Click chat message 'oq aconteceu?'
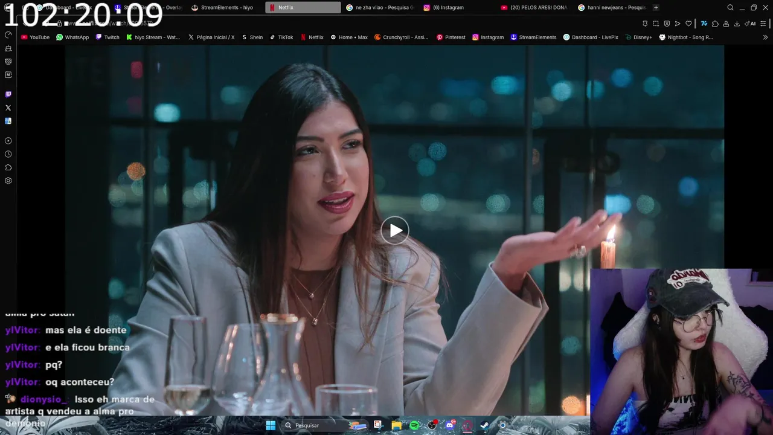The height and width of the screenshot is (435, 773). tap(80, 382)
